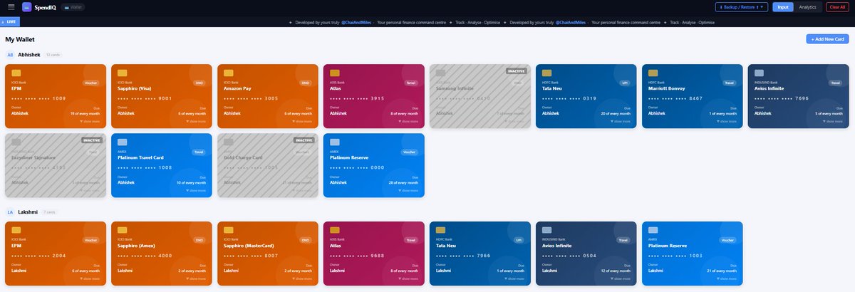
Task: Click '20 of every month' due text
Action: click(x=616, y=114)
